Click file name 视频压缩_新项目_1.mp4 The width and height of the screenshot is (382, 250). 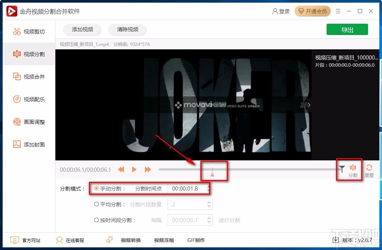[84, 44]
